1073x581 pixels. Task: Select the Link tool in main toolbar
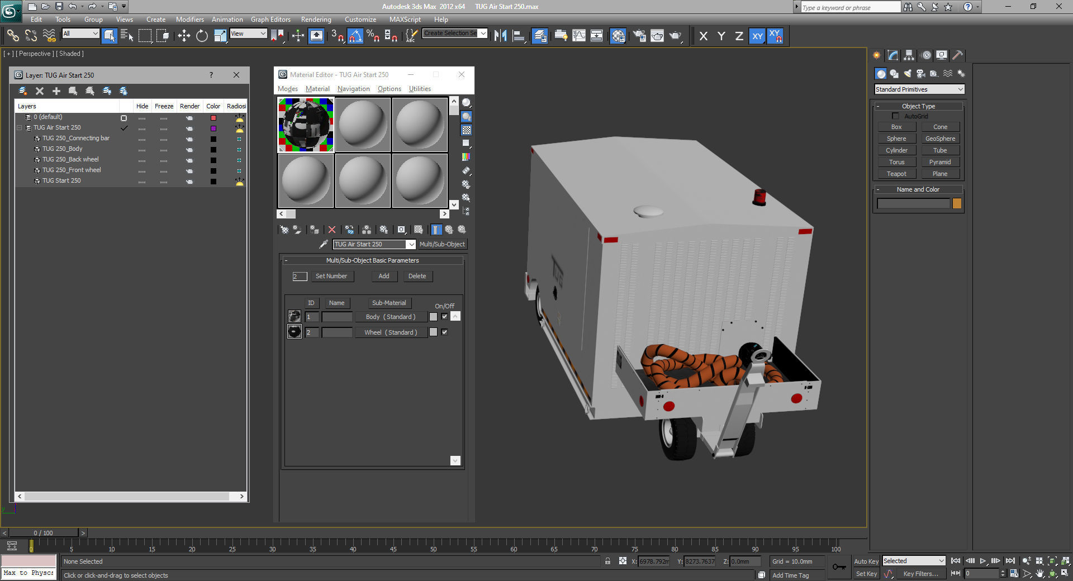click(12, 36)
